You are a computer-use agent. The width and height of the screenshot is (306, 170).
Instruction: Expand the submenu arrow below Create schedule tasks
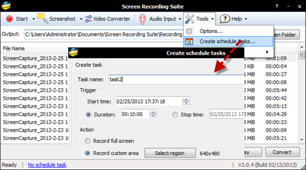point(267,52)
